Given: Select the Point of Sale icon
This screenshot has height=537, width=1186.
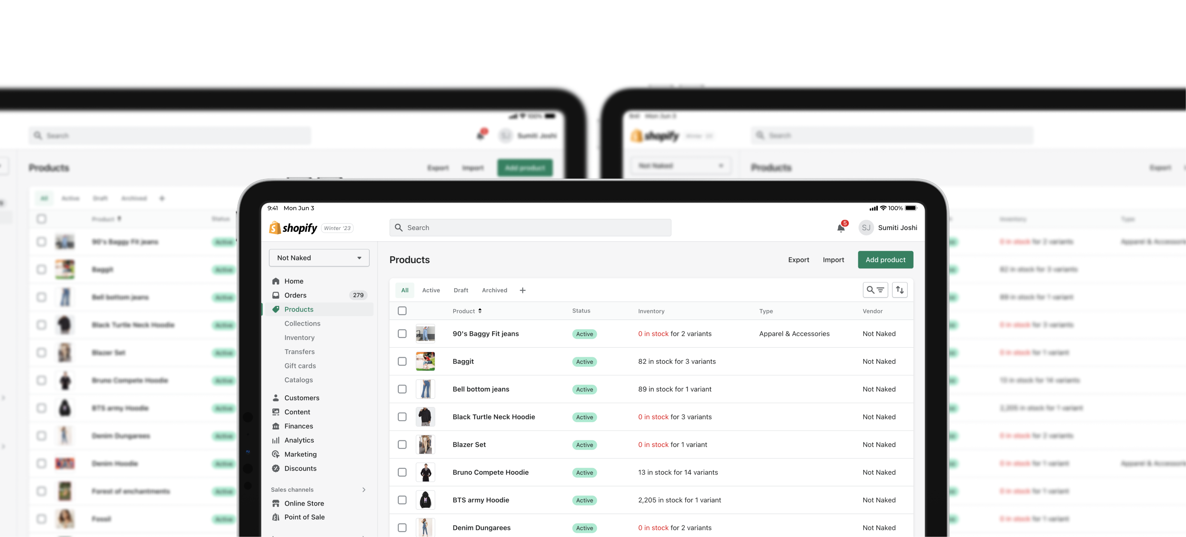Looking at the screenshot, I should pyautogui.click(x=275, y=517).
